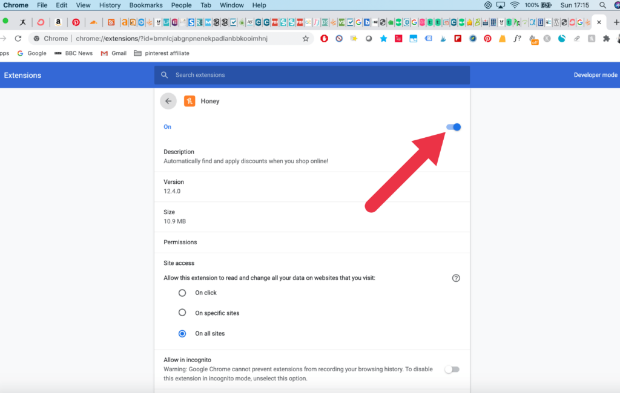620x393 pixels.
Task: Click the f? font finder extension icon
Action: tap(517, 39)
